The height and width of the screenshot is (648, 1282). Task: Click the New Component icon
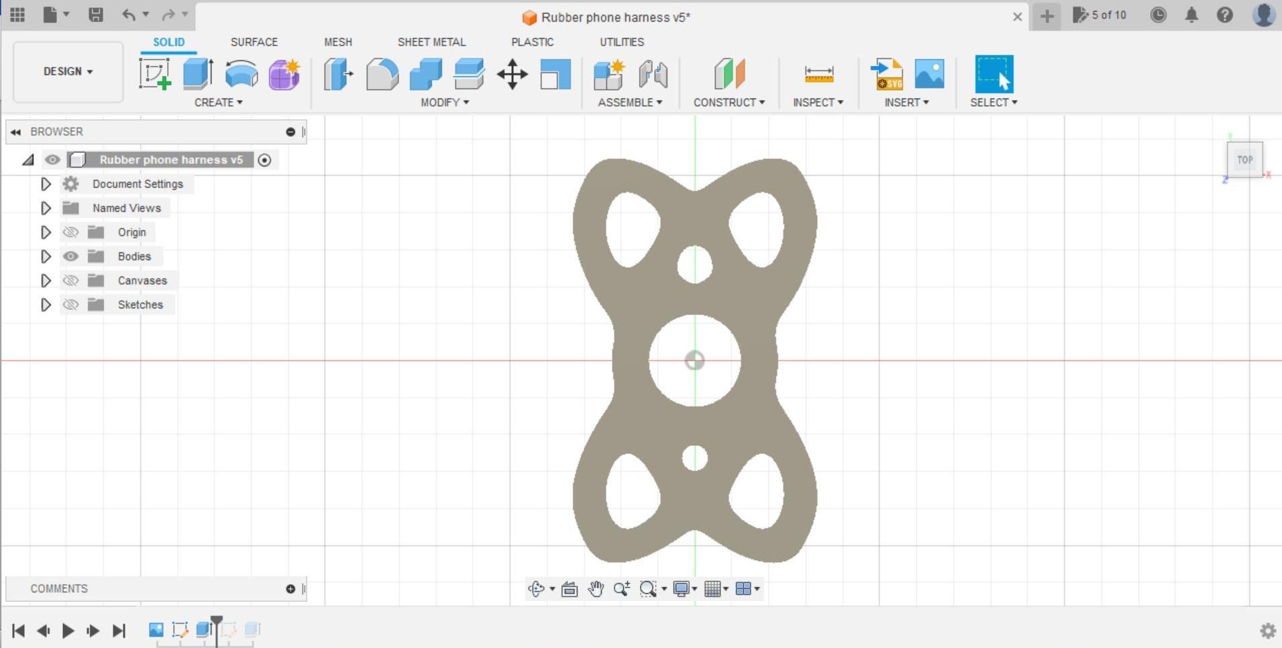coord(609,74)
